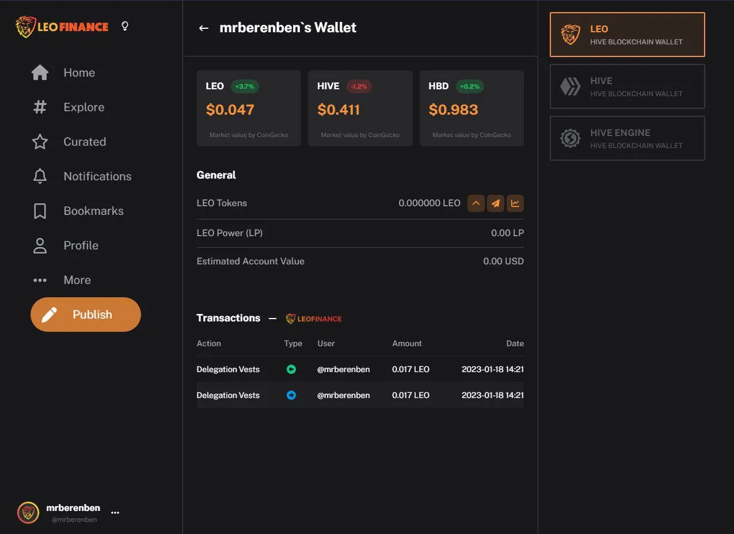Screen dimensions: 734x534
Task: Open the Profile label
Action: click(81, 245)
